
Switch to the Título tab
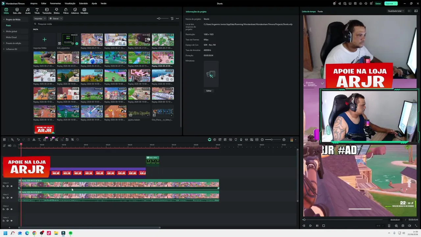(37, 11)
